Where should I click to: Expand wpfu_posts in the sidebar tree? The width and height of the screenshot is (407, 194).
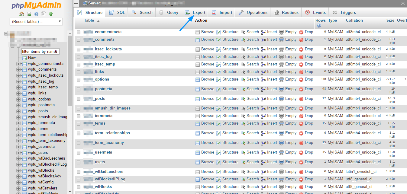point(18,111)
